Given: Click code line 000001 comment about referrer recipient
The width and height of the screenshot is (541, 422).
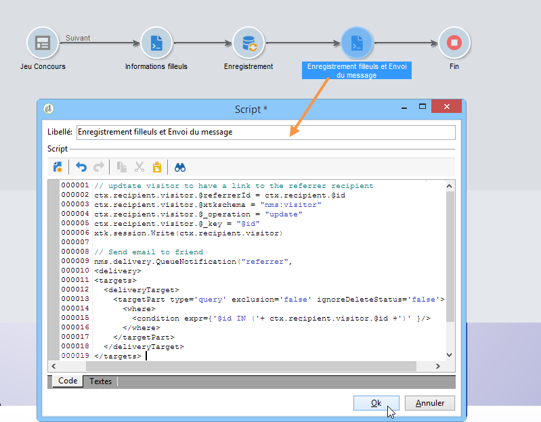Looking at the screenshot, I should pos(234,186).
